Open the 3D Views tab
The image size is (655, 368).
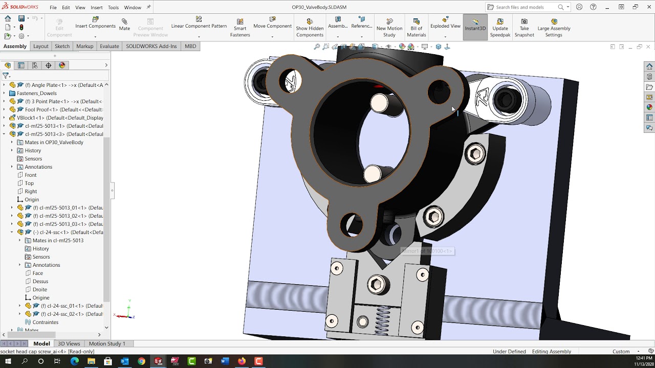point(69,343)
